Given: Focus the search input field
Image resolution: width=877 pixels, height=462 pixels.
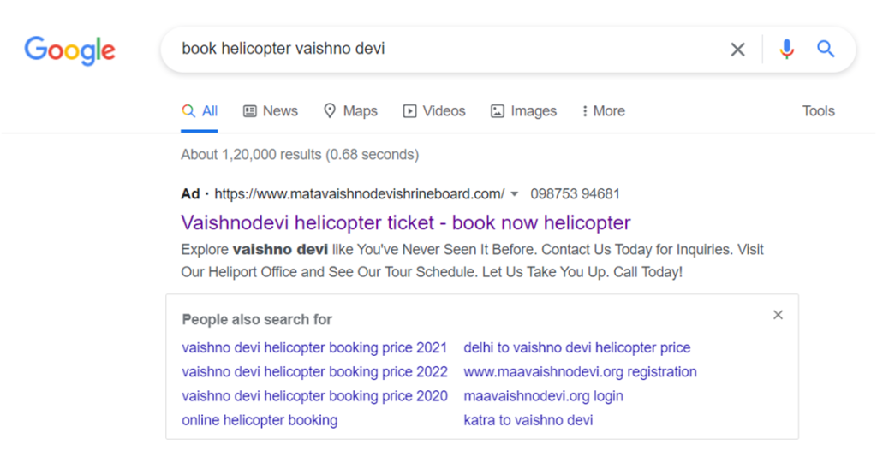Looking at the screenshot, I should (447, 49).
